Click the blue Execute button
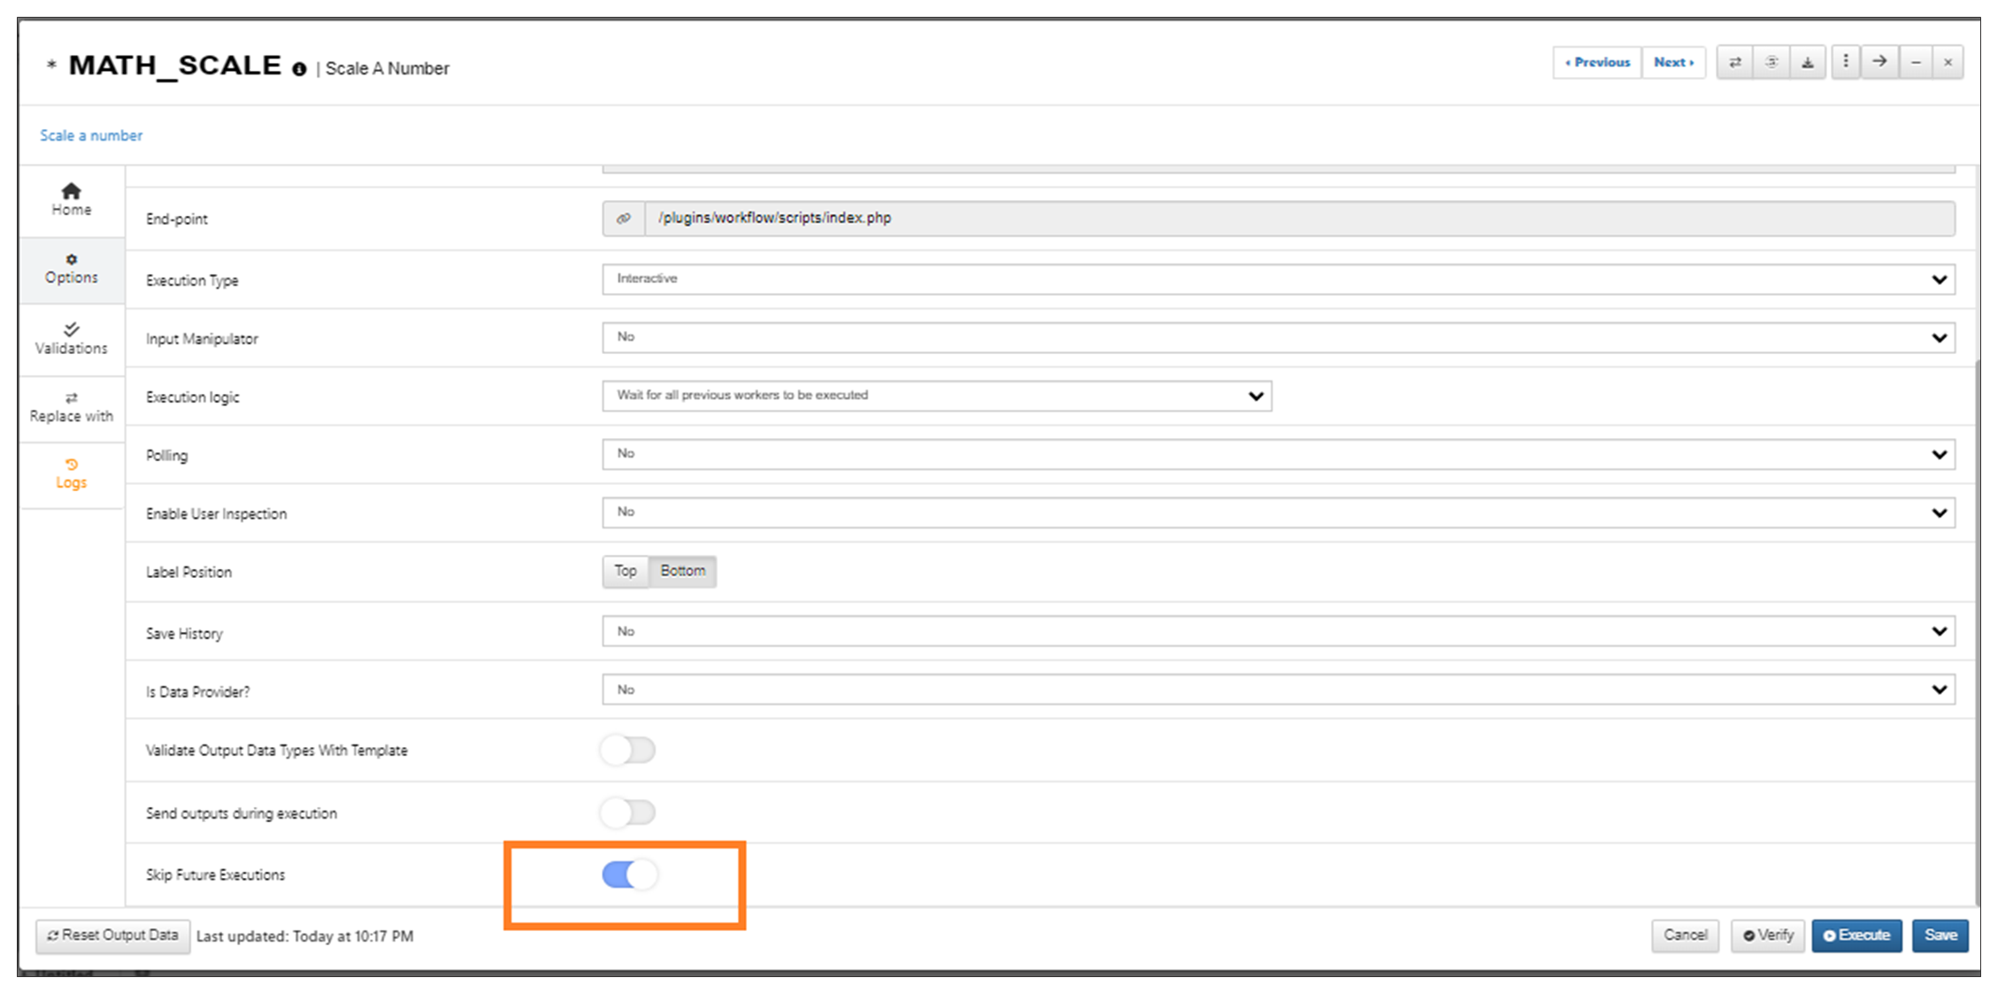Screen dimensions: 1990x1001 pos(1856,936)
